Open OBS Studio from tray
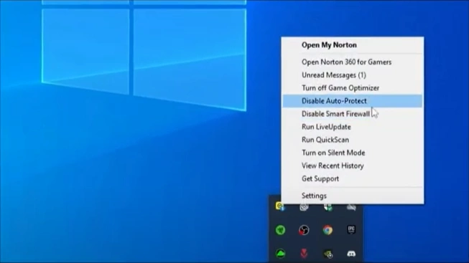The height and width of the screenshot is (263, 469). 304,230
